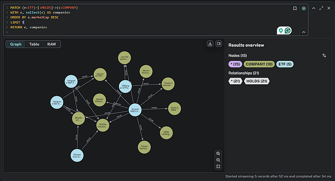Click in the LIMIT line of query editor
The image size is (335, 181).
(17, 22)
